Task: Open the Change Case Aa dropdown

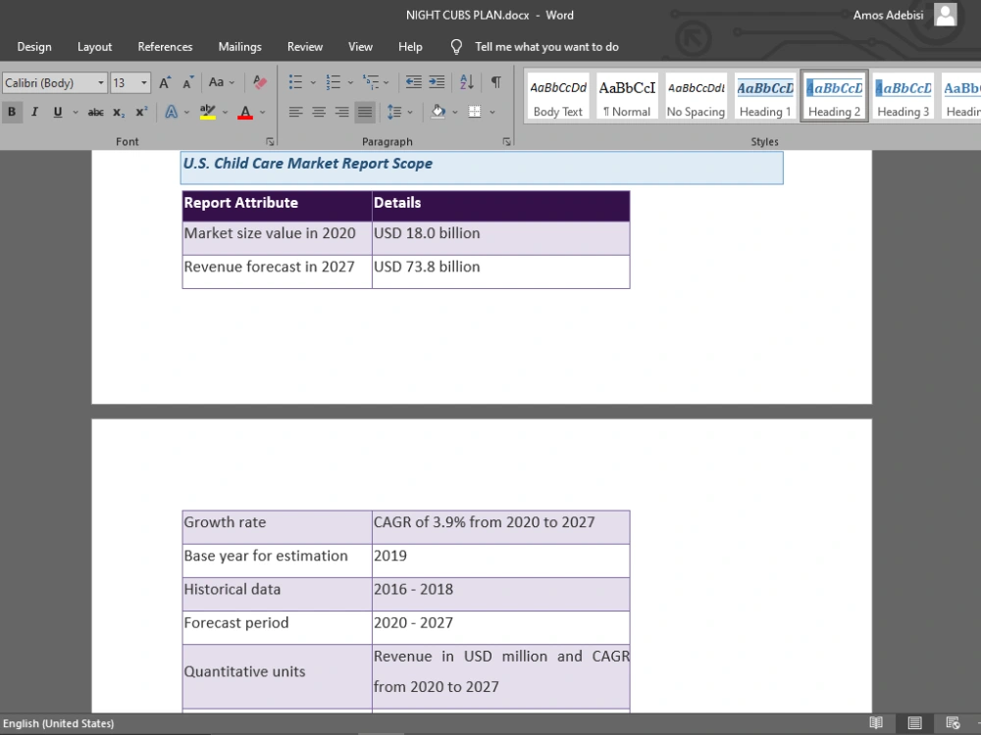Action: (x=222, y=82)
